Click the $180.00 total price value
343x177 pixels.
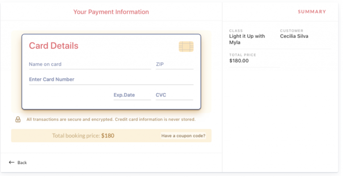pos(239,61)
